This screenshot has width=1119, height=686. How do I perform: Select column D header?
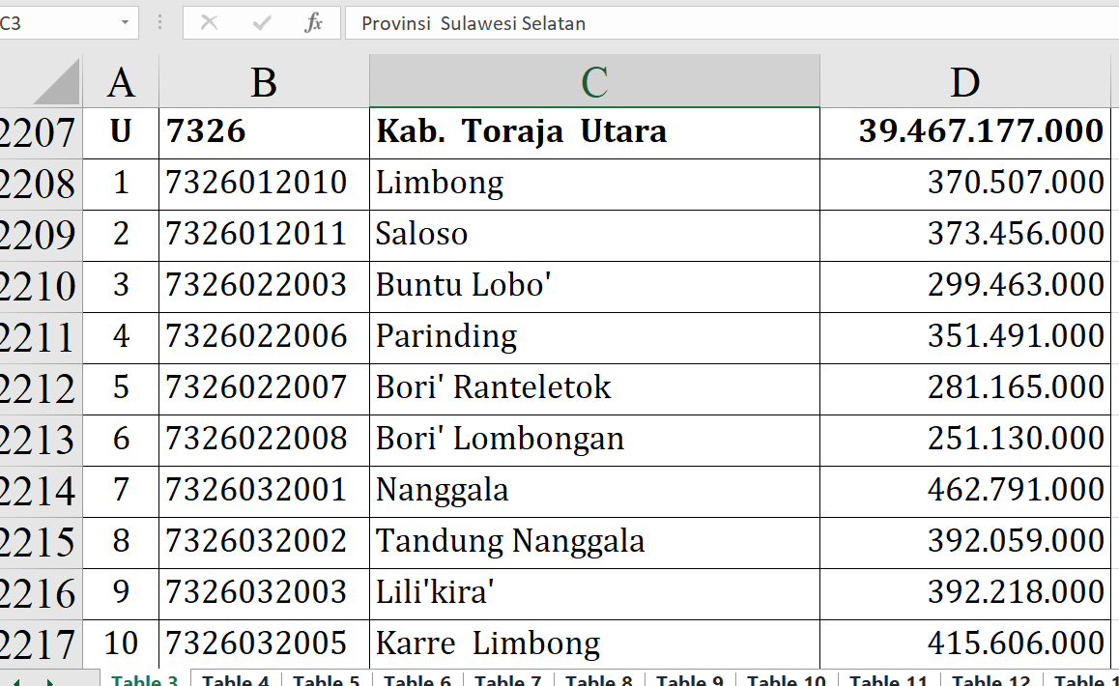(x=964, y=83)
